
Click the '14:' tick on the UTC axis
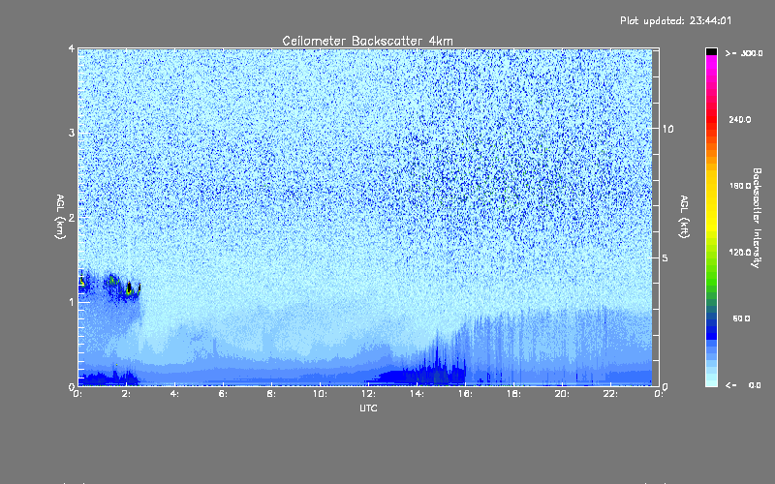tap(417, 394)
